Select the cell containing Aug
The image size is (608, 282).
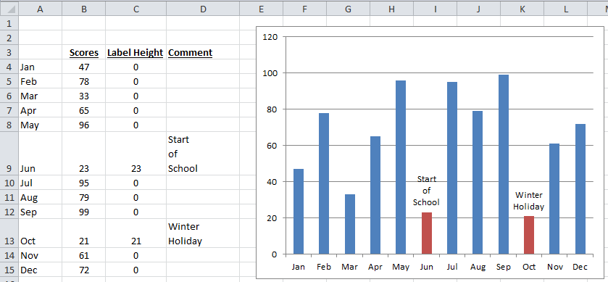point(40,197)
